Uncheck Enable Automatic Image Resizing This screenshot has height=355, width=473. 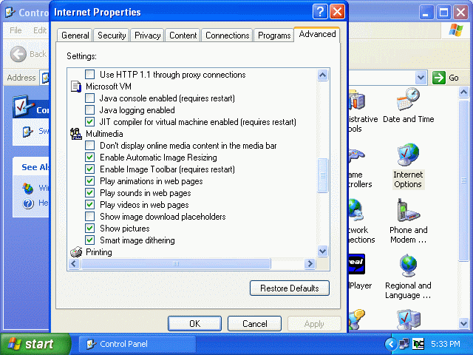[89, 158]
